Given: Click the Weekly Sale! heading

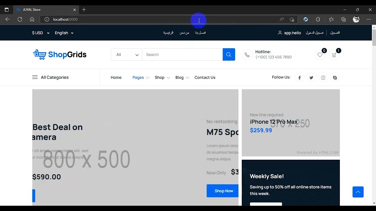Looking at the screenshot, I should [x=267, y=176].
